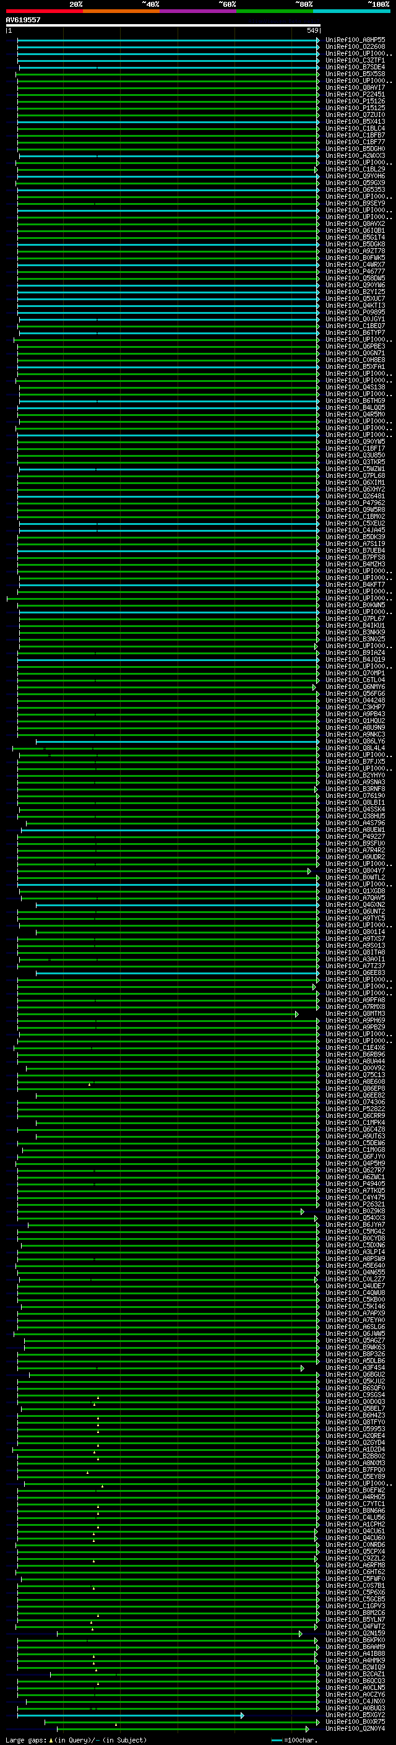Open hit UniRef100_C3ZTF1
This screenshot has height=1745, width=396.
355,60
